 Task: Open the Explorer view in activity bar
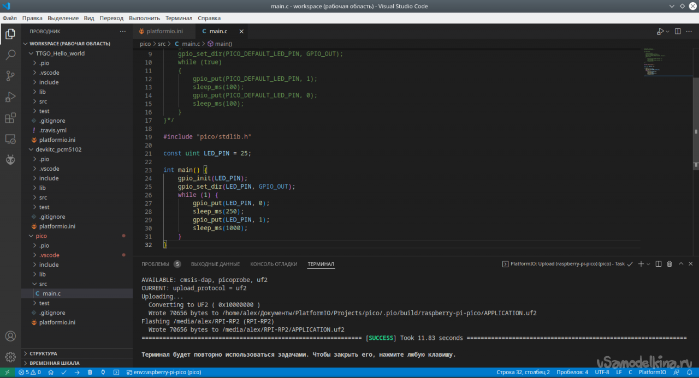tap(10, 34)
